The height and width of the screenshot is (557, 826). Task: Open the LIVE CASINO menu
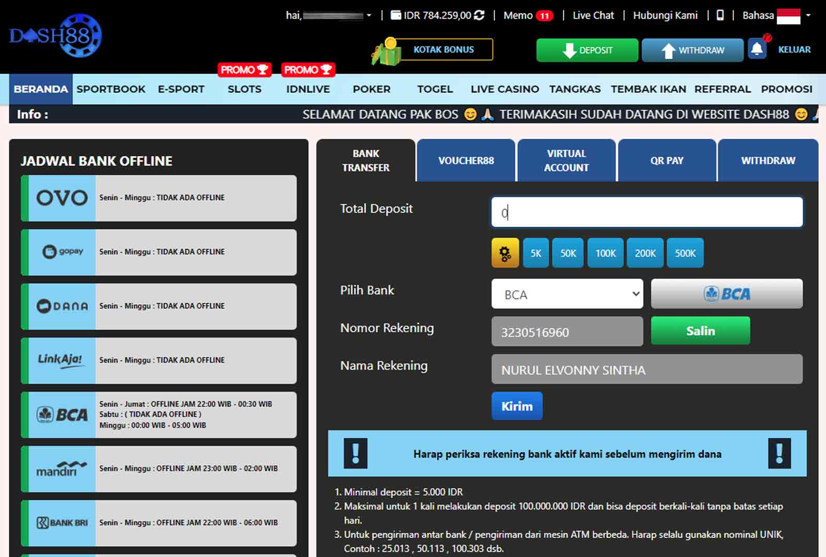(504, 89)
